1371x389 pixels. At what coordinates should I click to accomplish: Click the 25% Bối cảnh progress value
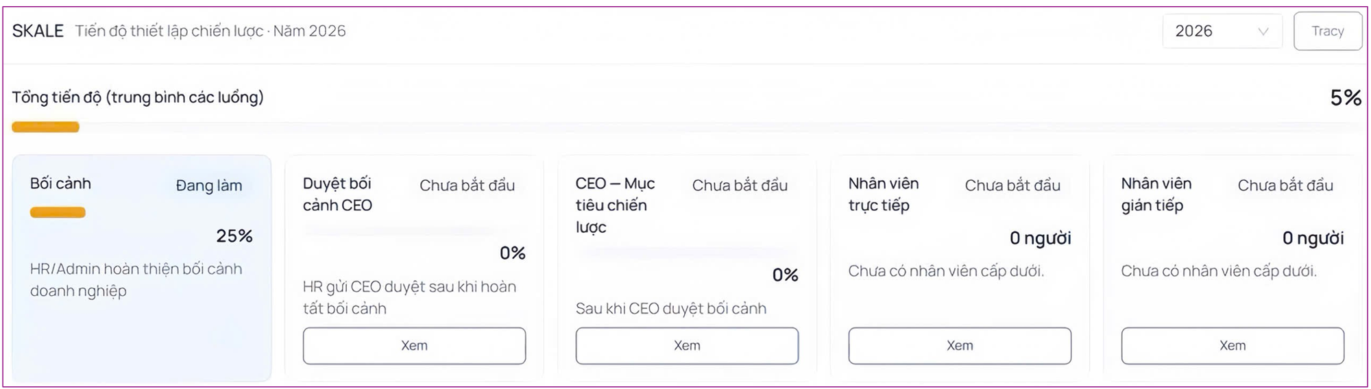point(234,236)
